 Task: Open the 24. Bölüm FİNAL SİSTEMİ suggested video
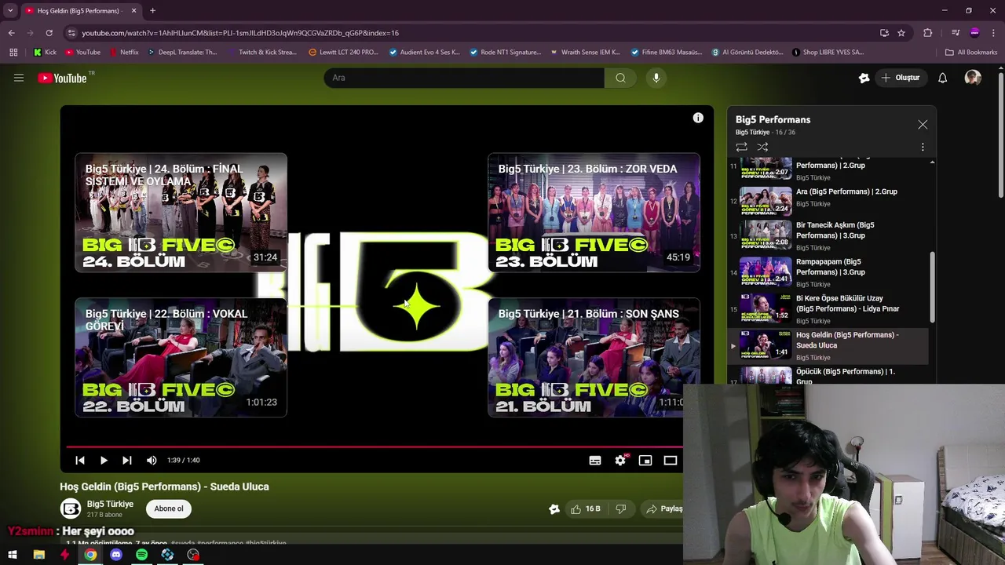(181, 213)
